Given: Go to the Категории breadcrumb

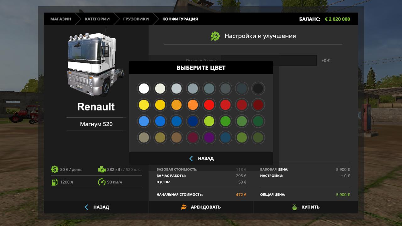Looking at the screenshot, I should [x=97, y=19].
